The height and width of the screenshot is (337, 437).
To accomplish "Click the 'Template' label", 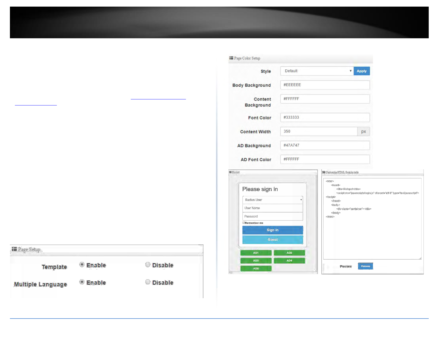I will pos(54,267).
